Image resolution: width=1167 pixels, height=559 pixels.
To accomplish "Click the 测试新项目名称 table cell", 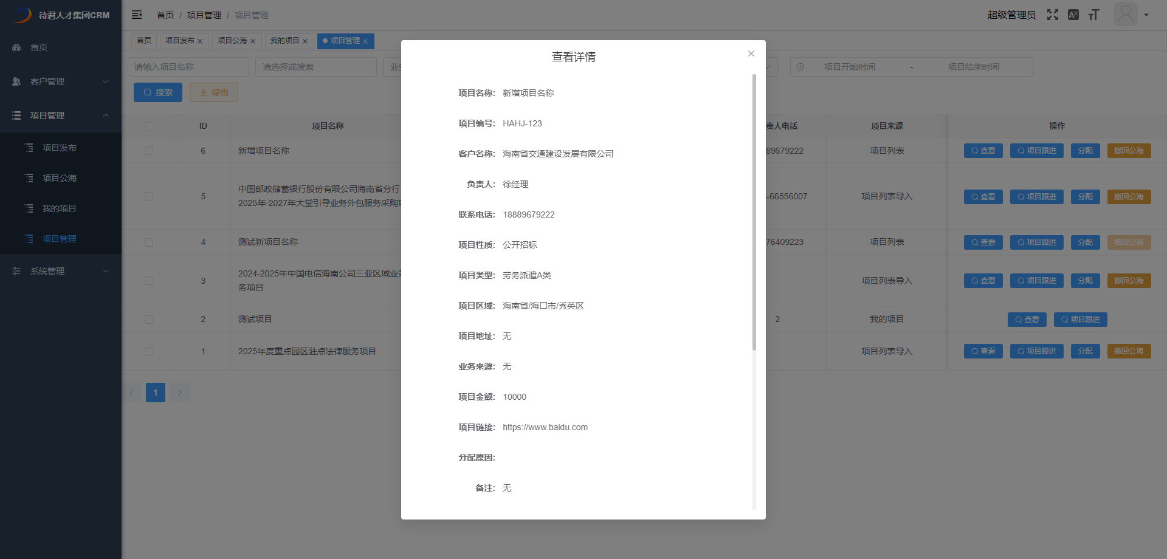I will [x=268, y=242].
